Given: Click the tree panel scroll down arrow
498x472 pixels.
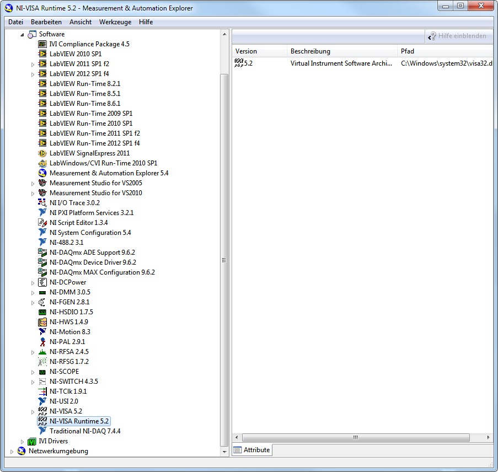Looking at the screenshot, I should click(x=224, y=452).
